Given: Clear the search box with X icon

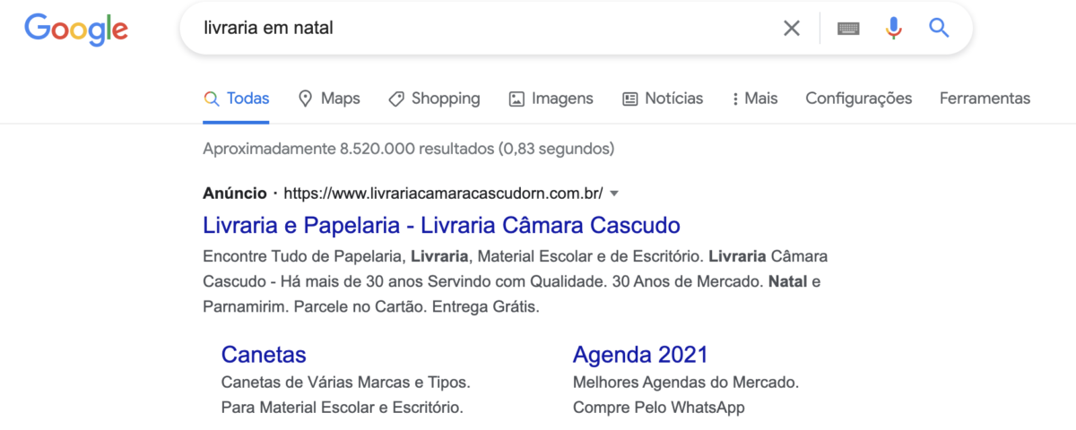Looking at the screenshot, I should [x=791, y=28].
